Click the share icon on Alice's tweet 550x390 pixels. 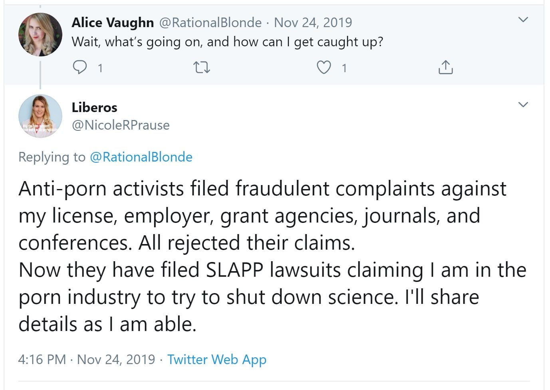pyautogui.click(x=445, y=67)
